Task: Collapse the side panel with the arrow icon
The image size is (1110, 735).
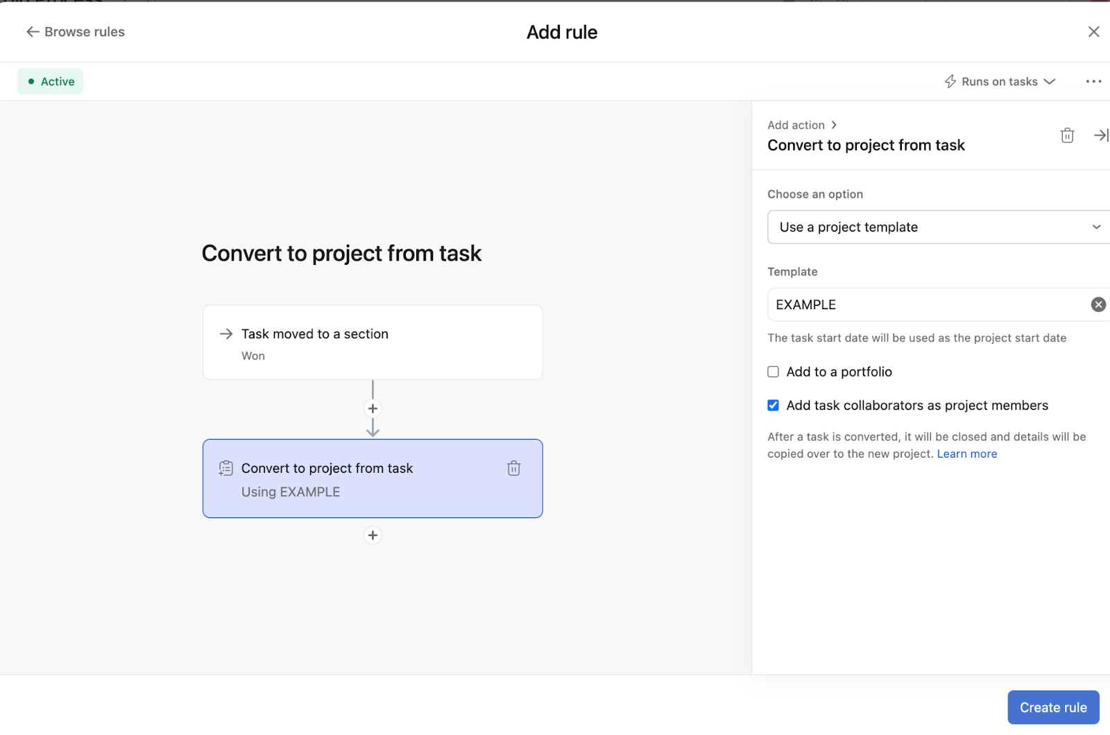Action: (x=1100, y=135)
